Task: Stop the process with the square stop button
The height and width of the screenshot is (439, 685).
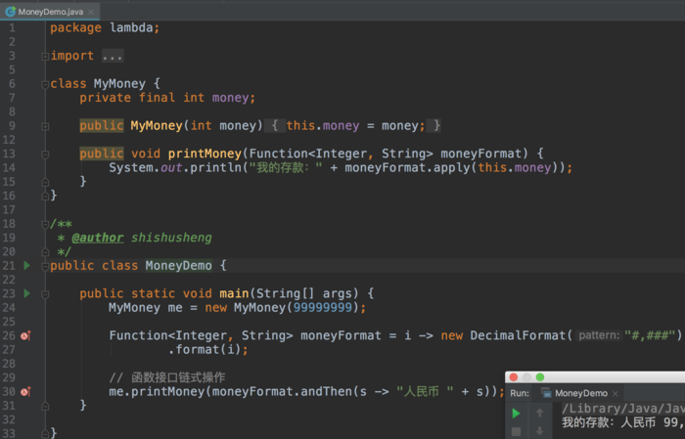Action: tap(516, 431)
